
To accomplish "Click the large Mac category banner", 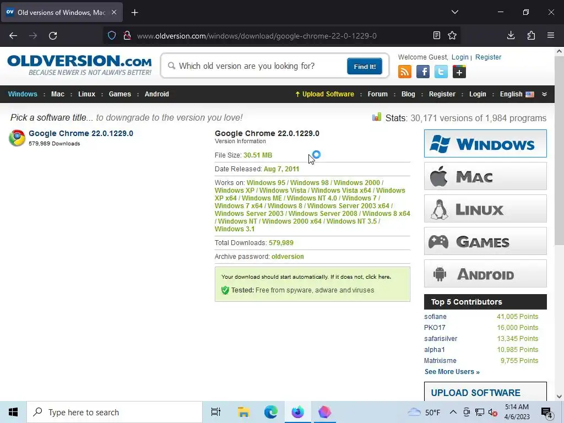I will pyautogui.click(x=485, y=176).
